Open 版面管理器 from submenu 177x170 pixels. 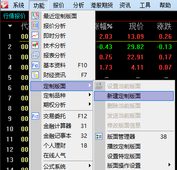(134, 137)
